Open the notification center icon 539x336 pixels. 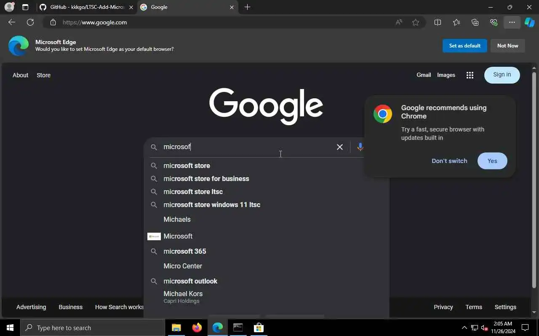pos(526,328)
